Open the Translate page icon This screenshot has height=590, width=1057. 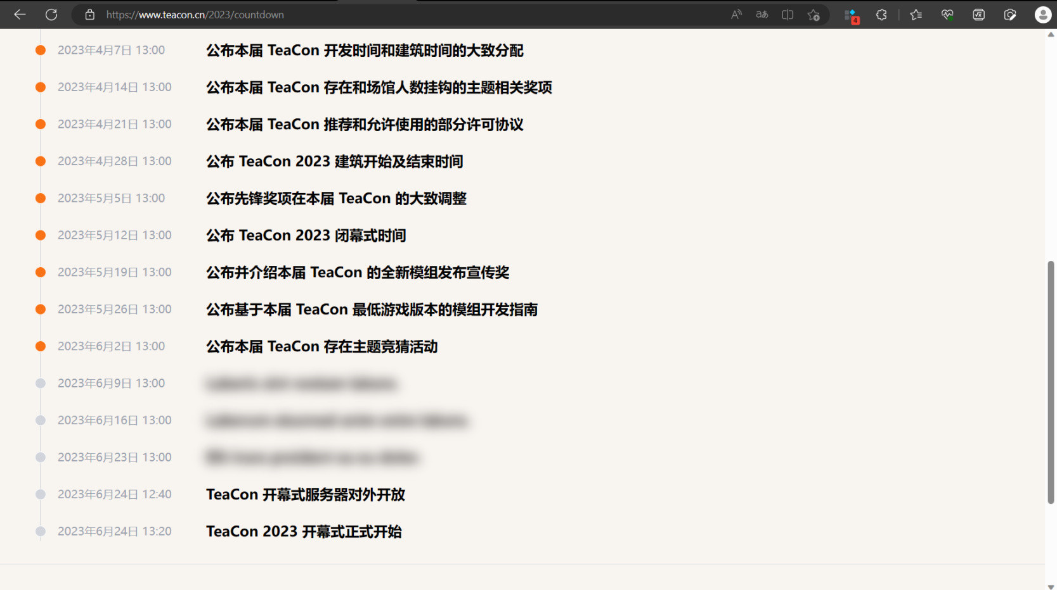pos(762,15)
